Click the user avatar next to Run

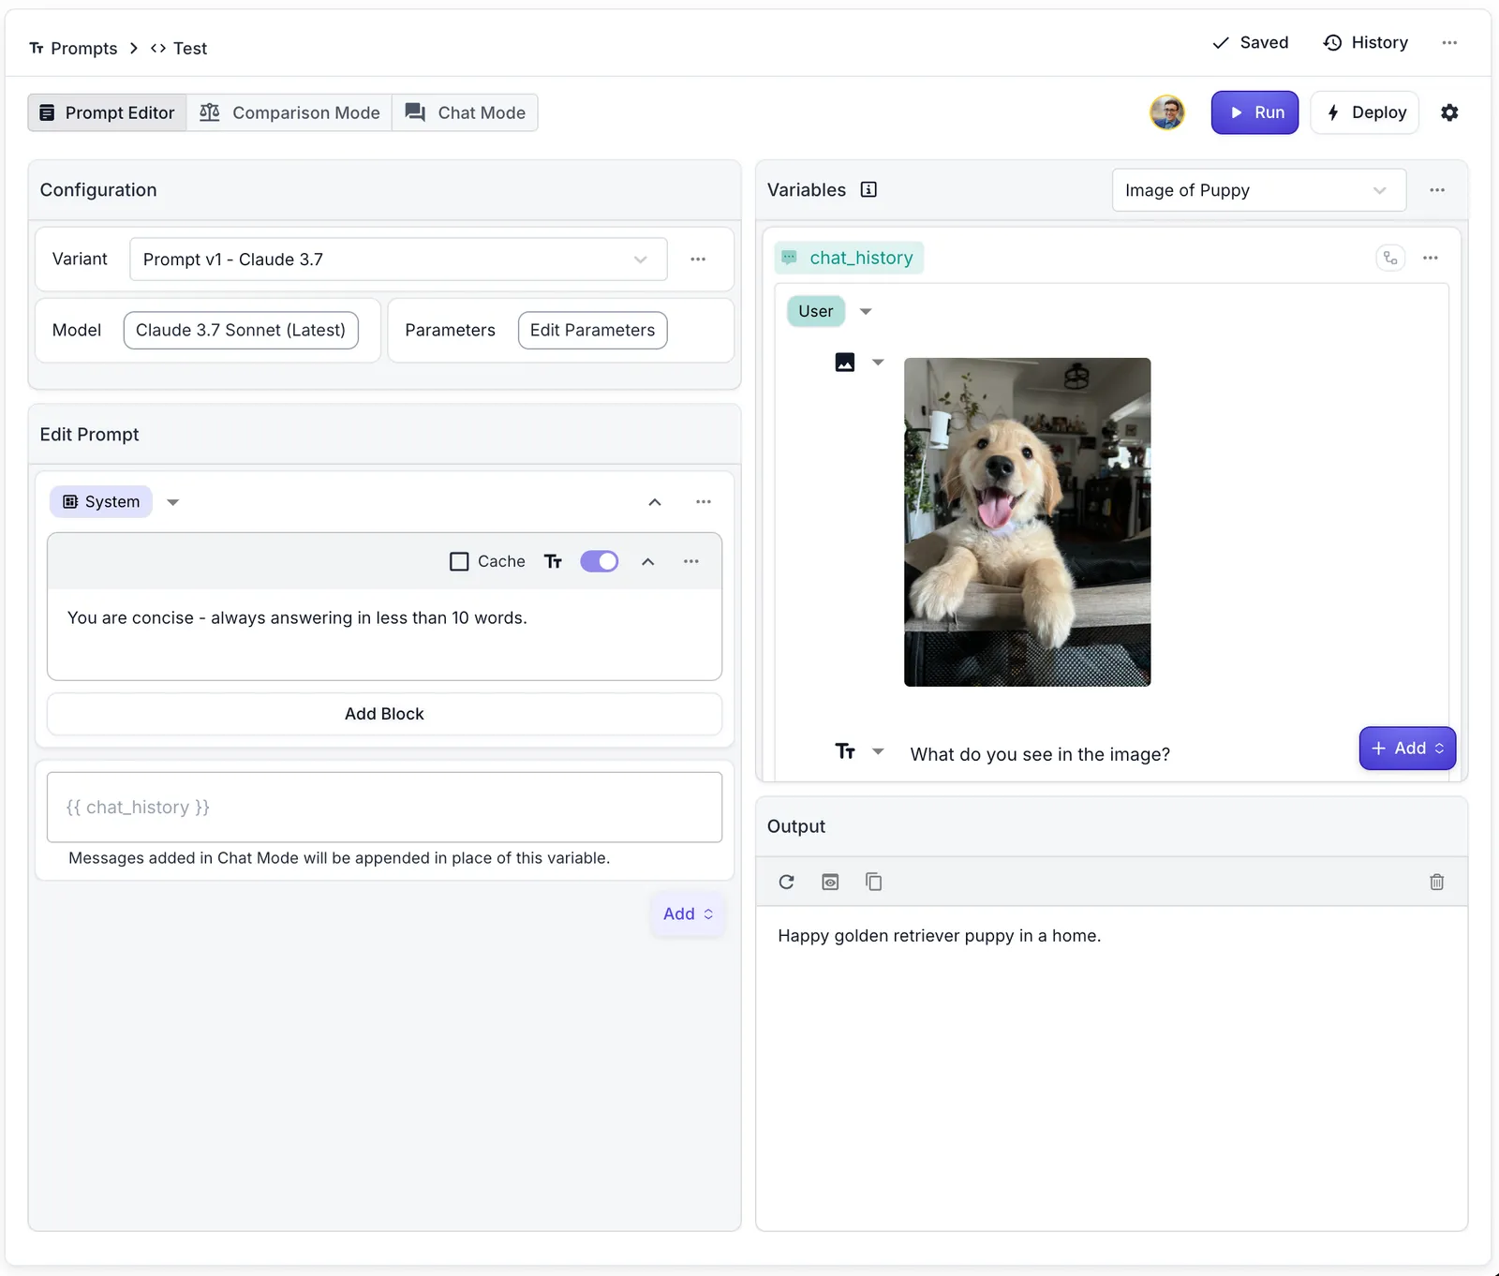[x=1167, y=112]
